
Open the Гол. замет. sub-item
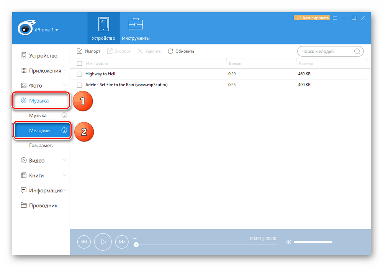pos(41,146)
